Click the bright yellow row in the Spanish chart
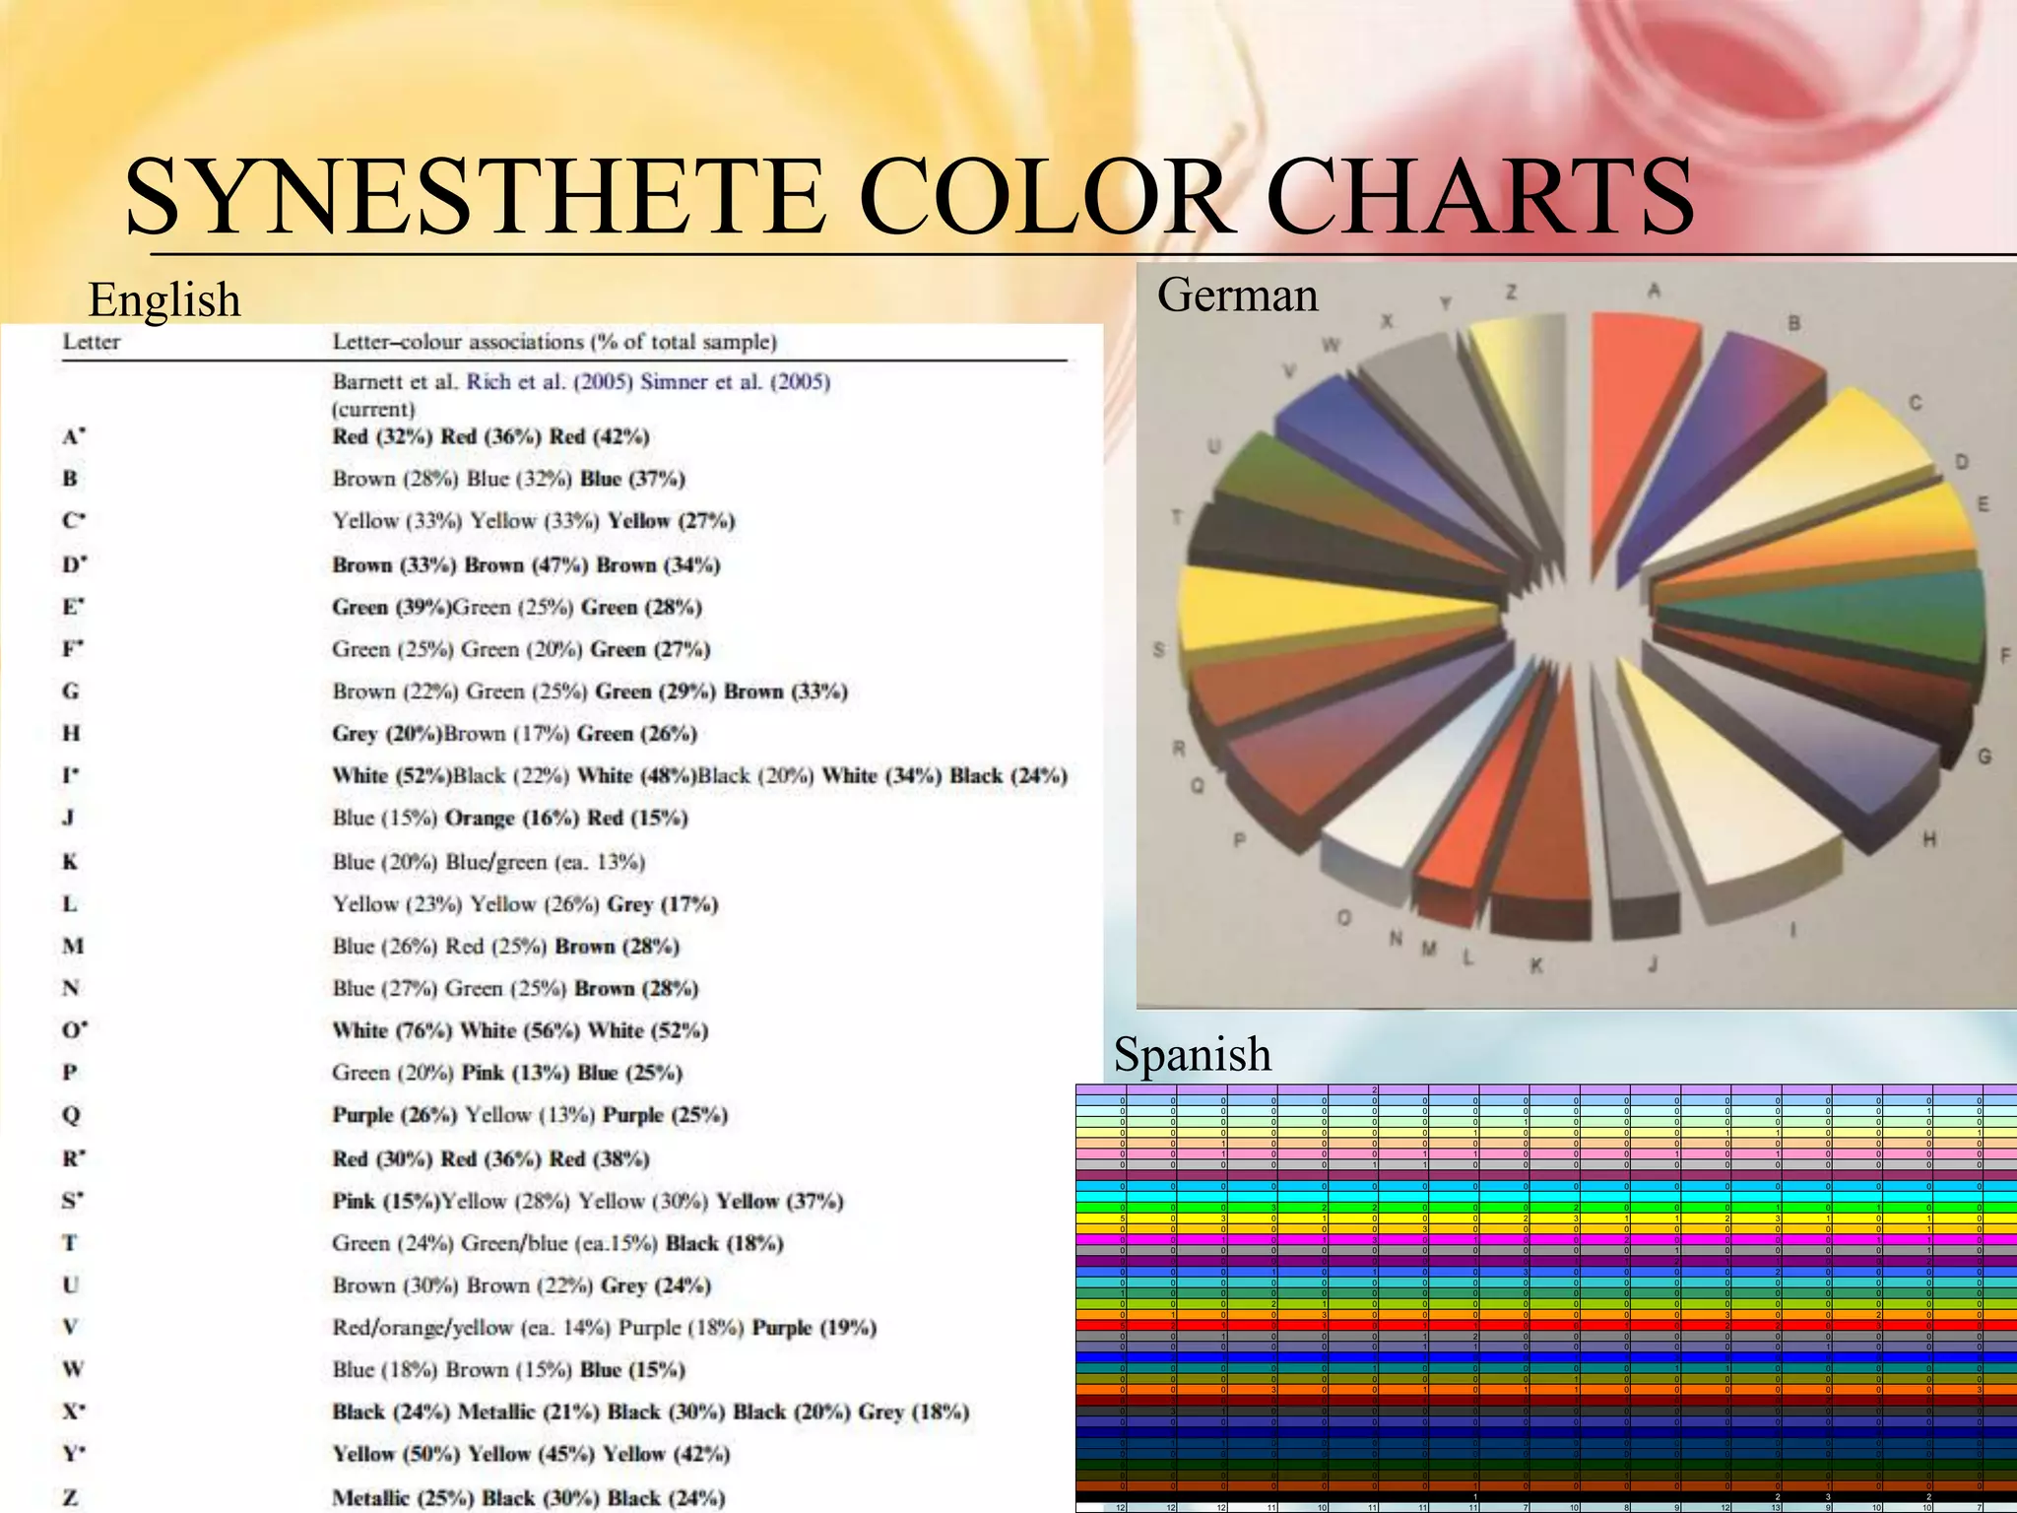Image resolution: width=2017 pixels, height=1513 pixels. point(1546,1217)
